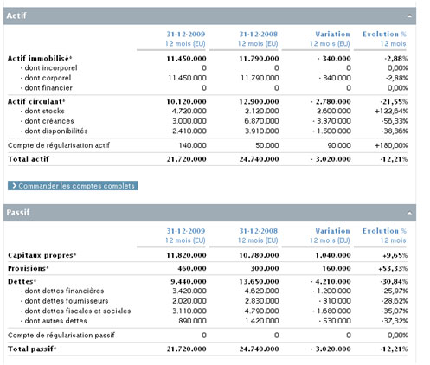This screenshot has width=430, height=365.
Task: Click the +180,00% régularisation actif evolution
Action: 391,145
